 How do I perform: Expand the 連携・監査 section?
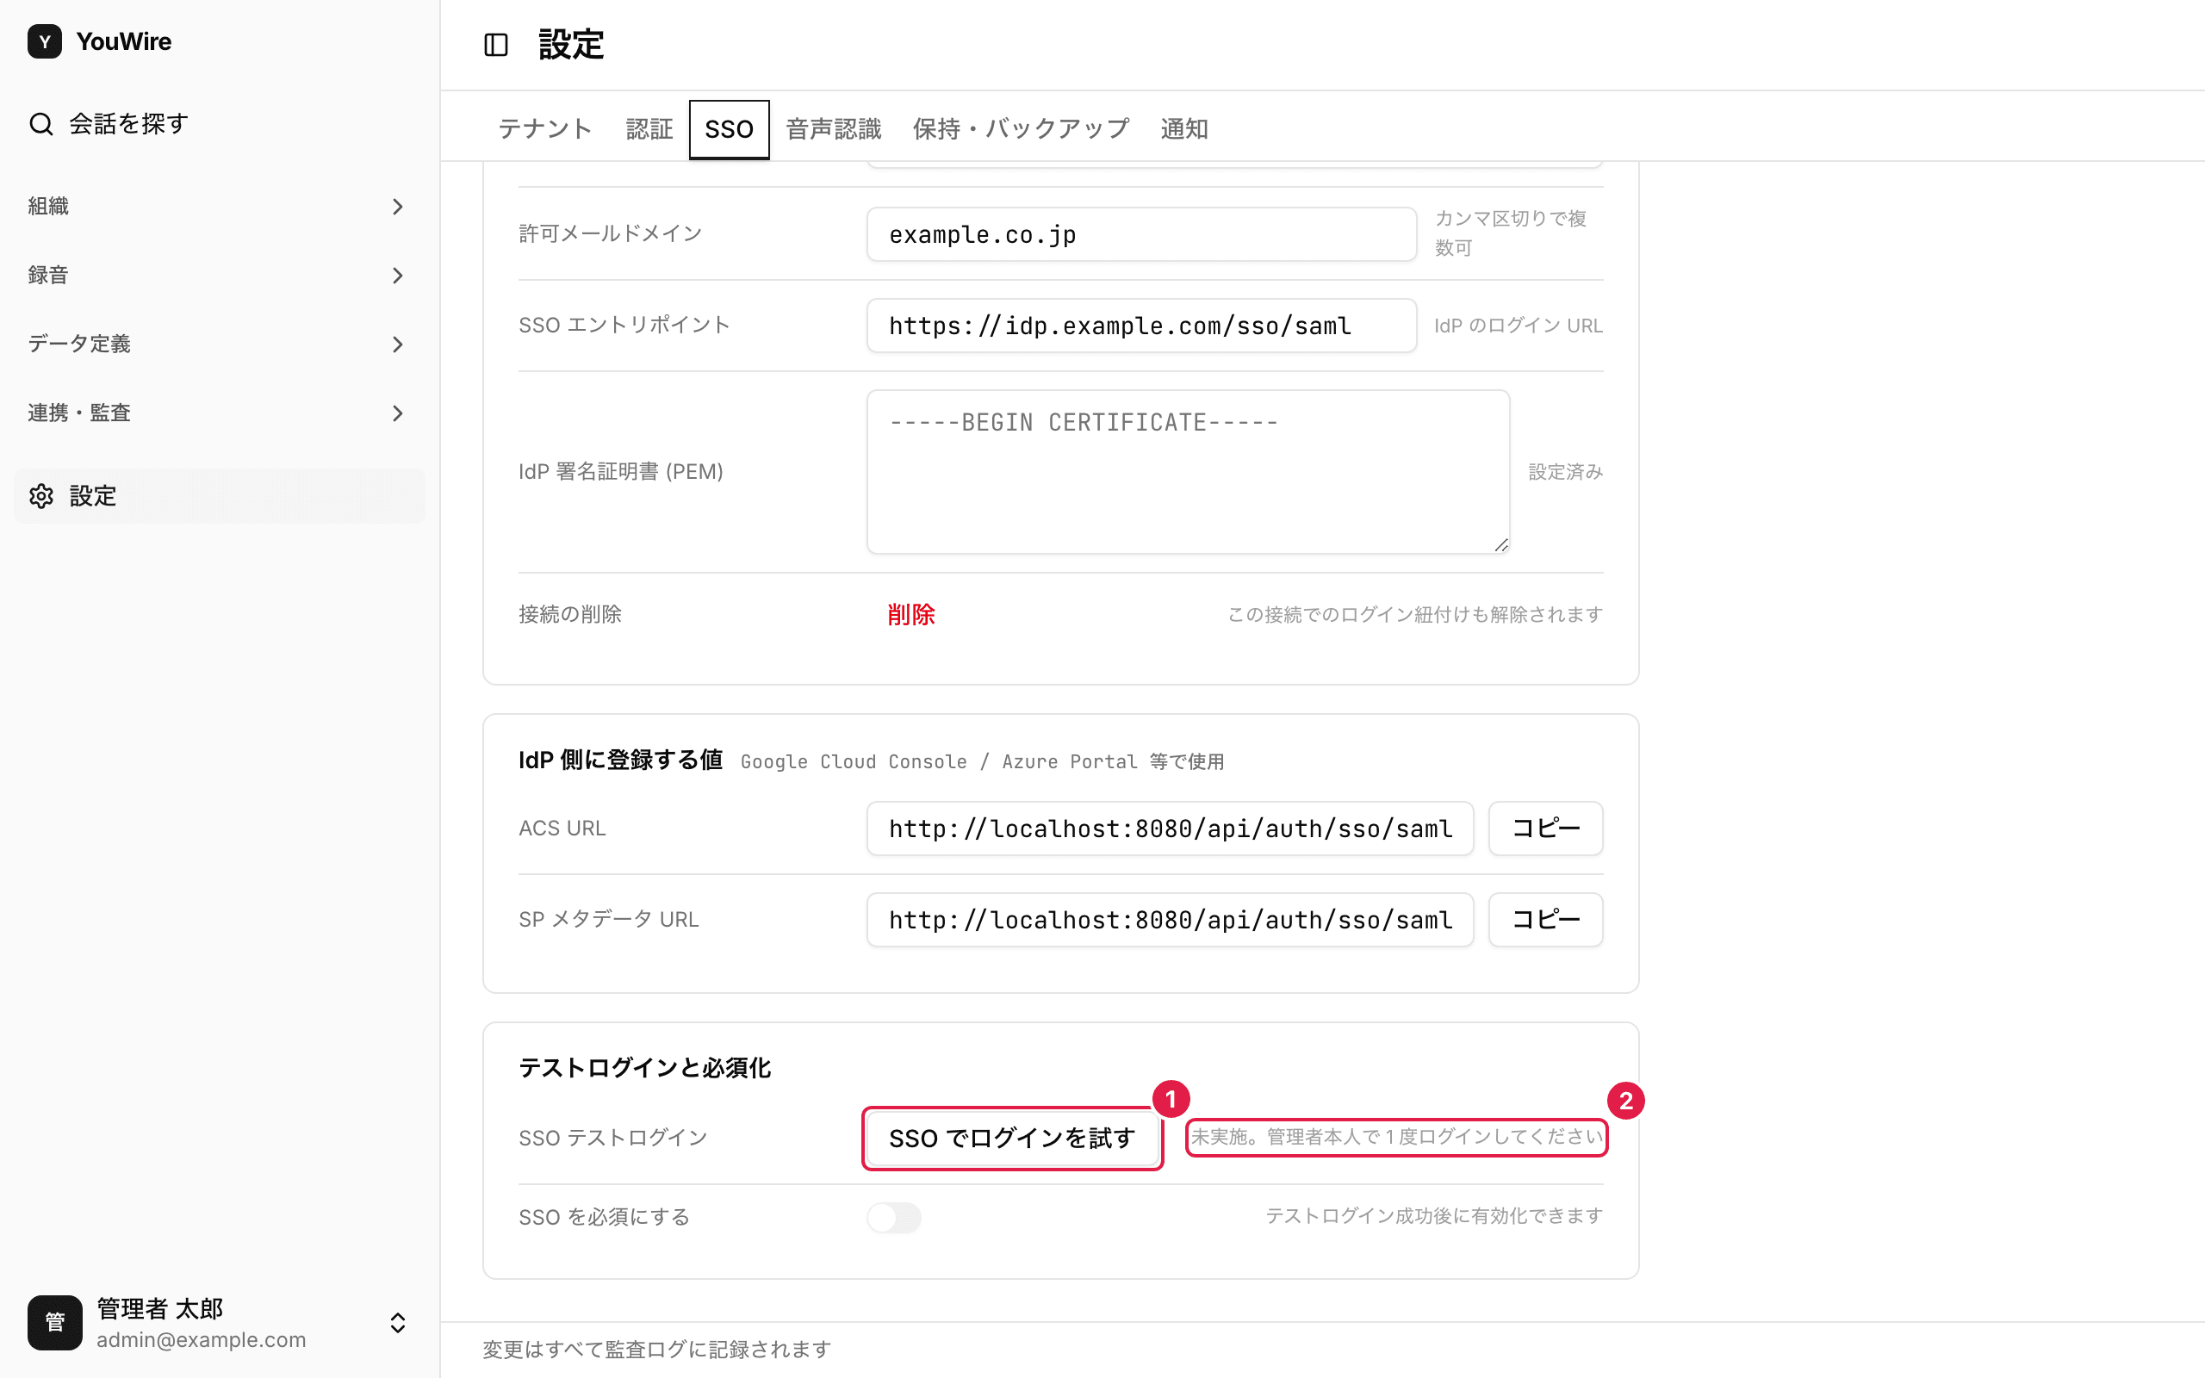220,413
